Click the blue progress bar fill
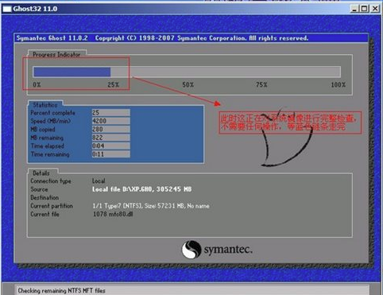This screenshot has width=383, height=295. pos(72,72)
